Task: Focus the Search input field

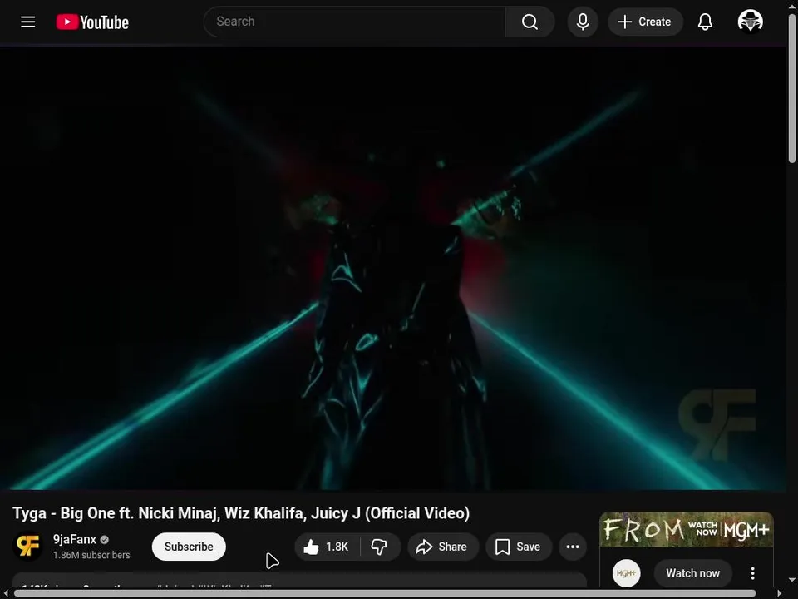Action: pyautogui.click(x=355, y=22)
